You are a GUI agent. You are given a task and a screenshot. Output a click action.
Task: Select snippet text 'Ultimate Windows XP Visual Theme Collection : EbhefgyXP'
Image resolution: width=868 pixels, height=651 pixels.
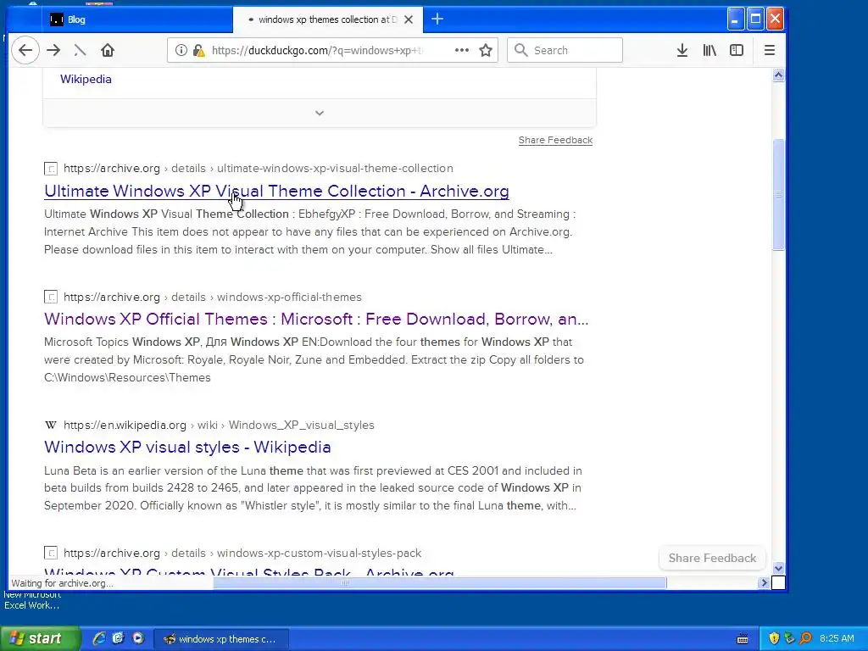point(200,214)
